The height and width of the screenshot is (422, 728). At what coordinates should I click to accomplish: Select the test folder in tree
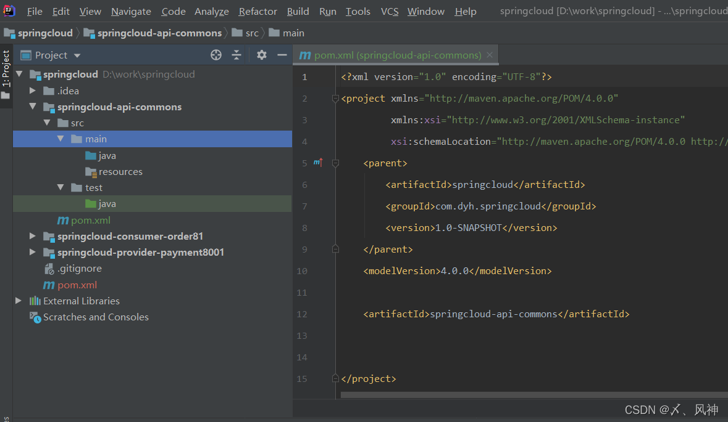pyautogui.click(x=87, y=188)
